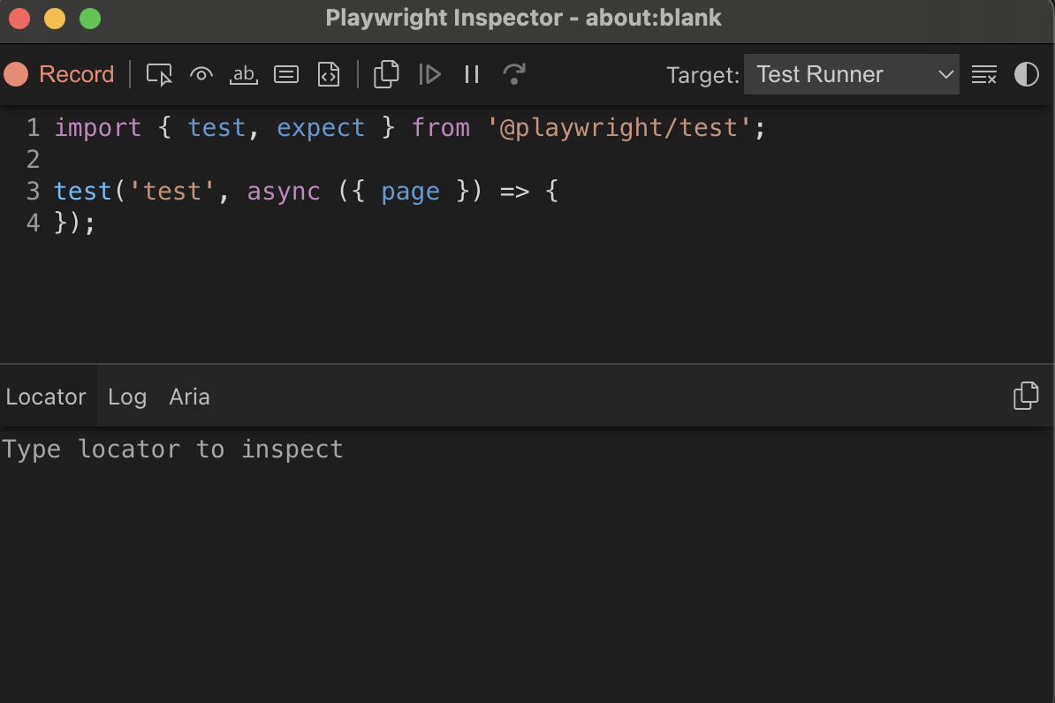The image size is (1055, 703).
Task: Switch to the Aria tab
Action: (189, 397)
